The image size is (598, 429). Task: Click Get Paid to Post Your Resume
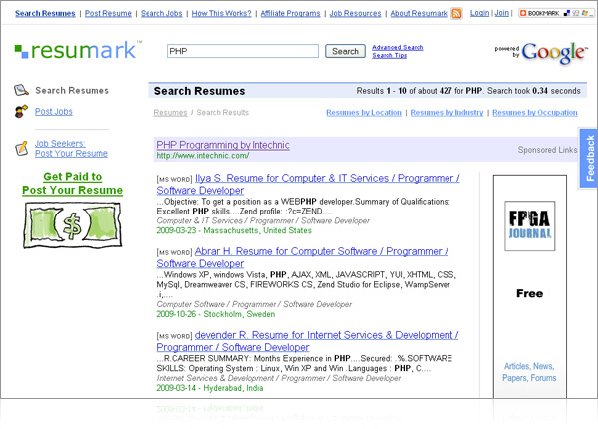point(72,183)
